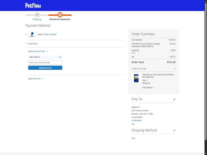Edit the Shipping Method pencil icon
The height and width of the screenshot is (155, 207).
tap(174, 130)
